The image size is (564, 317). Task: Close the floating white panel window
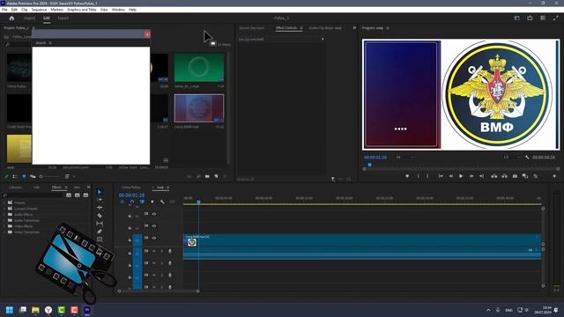coord(147,34)
